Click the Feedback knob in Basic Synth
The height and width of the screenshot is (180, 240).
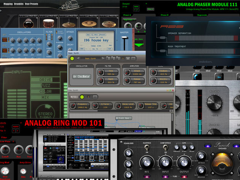(x=153, y=72)
